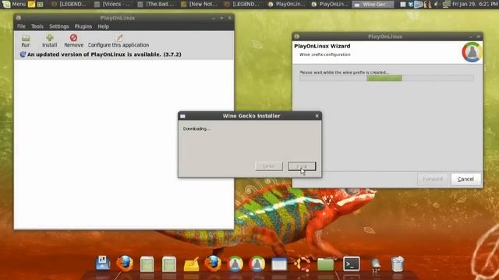Click the updated version available notice text
This screenshot has height=280, width=499.
coord(104,54)
